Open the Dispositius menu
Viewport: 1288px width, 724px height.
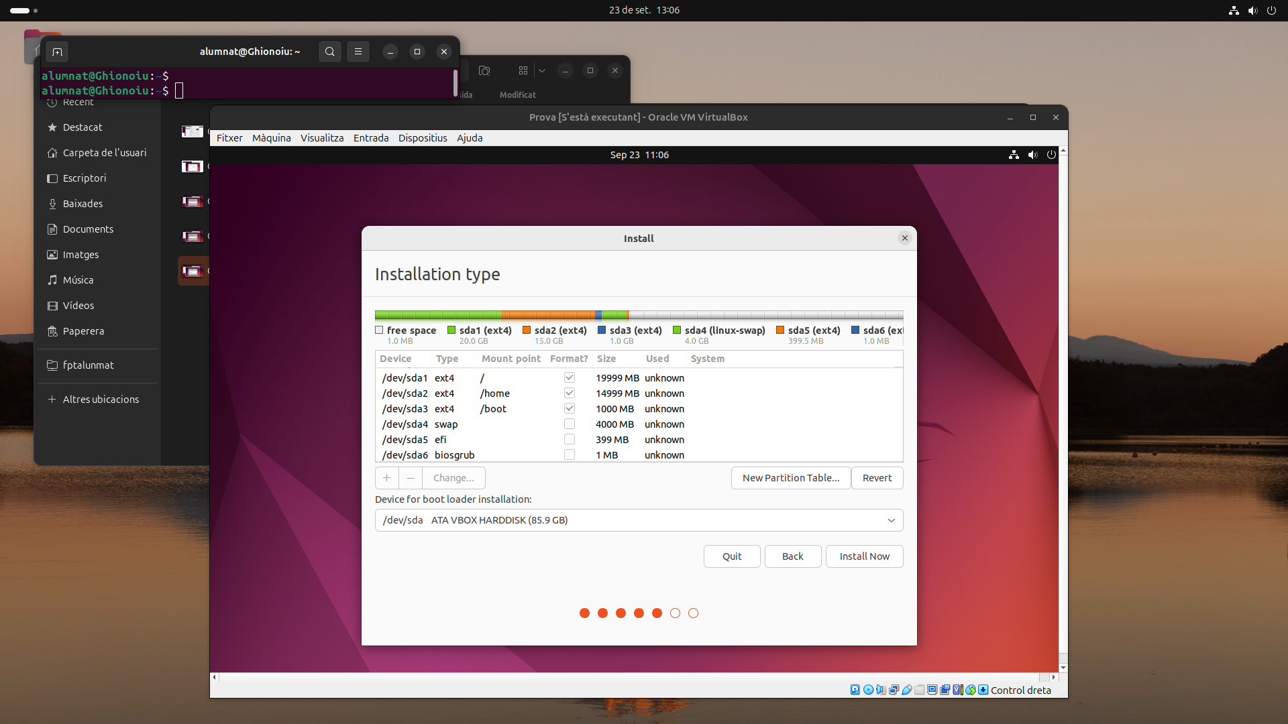point(423,138)
